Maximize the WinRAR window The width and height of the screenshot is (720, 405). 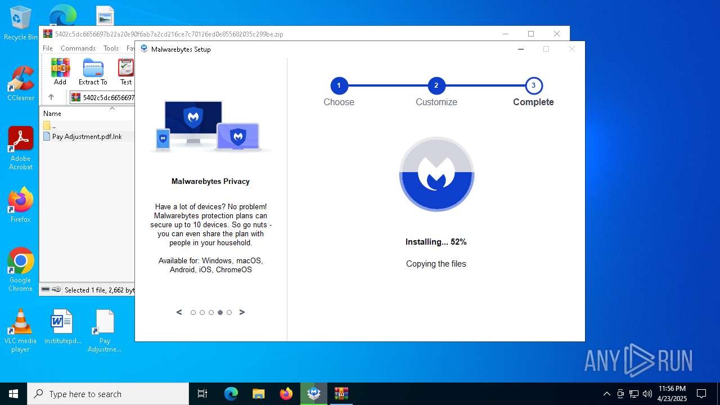pyautogui.click(x=530, y=34)
